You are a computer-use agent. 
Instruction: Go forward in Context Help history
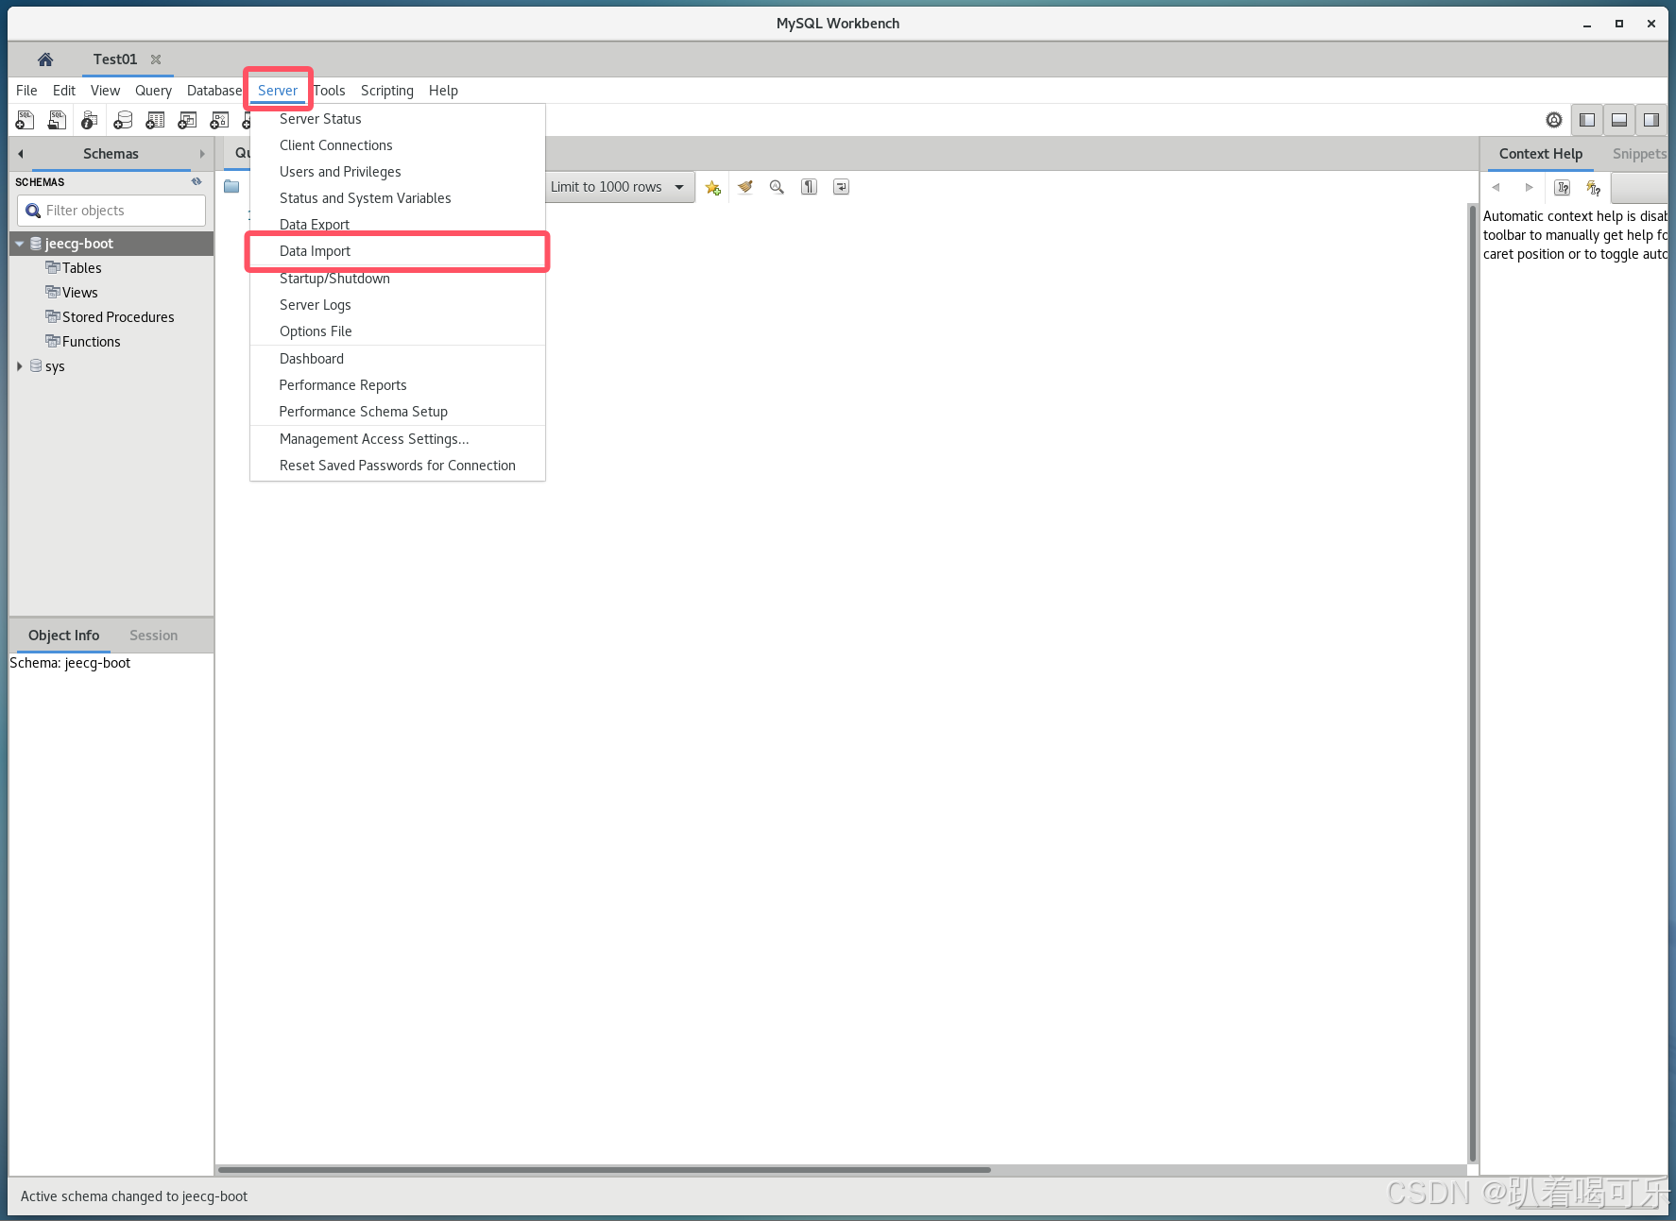1529,187
